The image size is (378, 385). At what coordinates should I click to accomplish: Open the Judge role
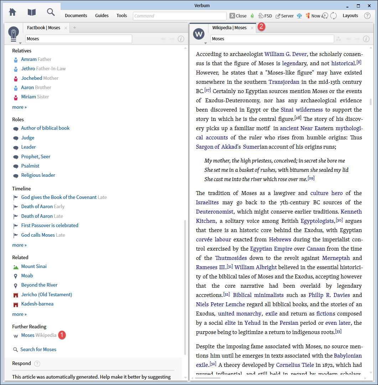[28, 138]
